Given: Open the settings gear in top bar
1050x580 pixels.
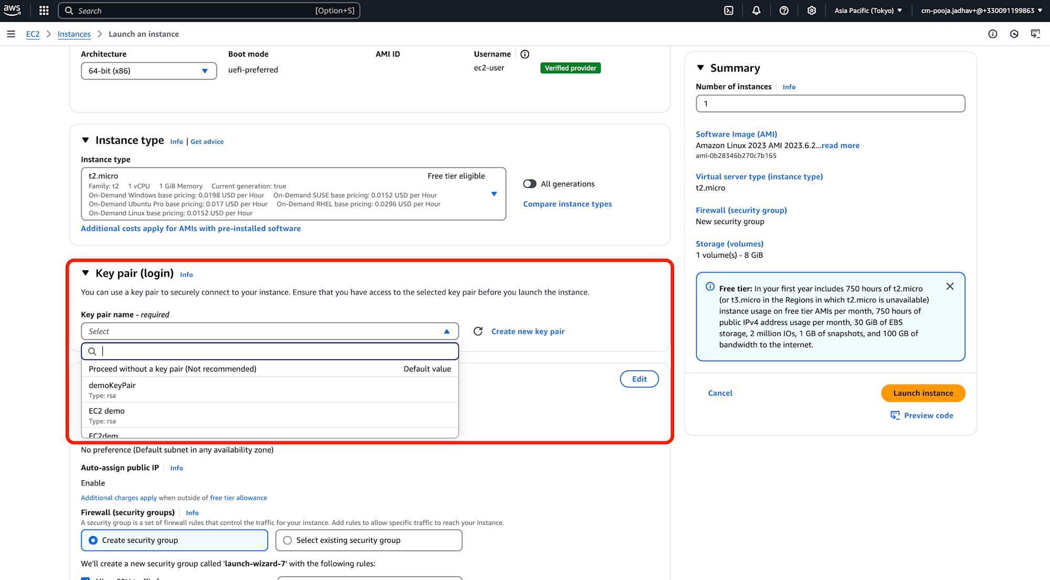Looking at the screenshot, I should [x=812, y=10].
